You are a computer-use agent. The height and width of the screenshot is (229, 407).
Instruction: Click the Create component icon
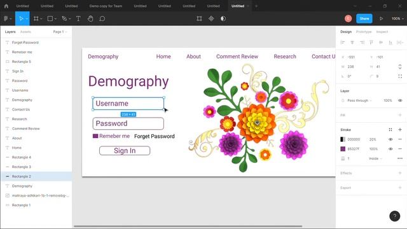[x=211, y=18]
